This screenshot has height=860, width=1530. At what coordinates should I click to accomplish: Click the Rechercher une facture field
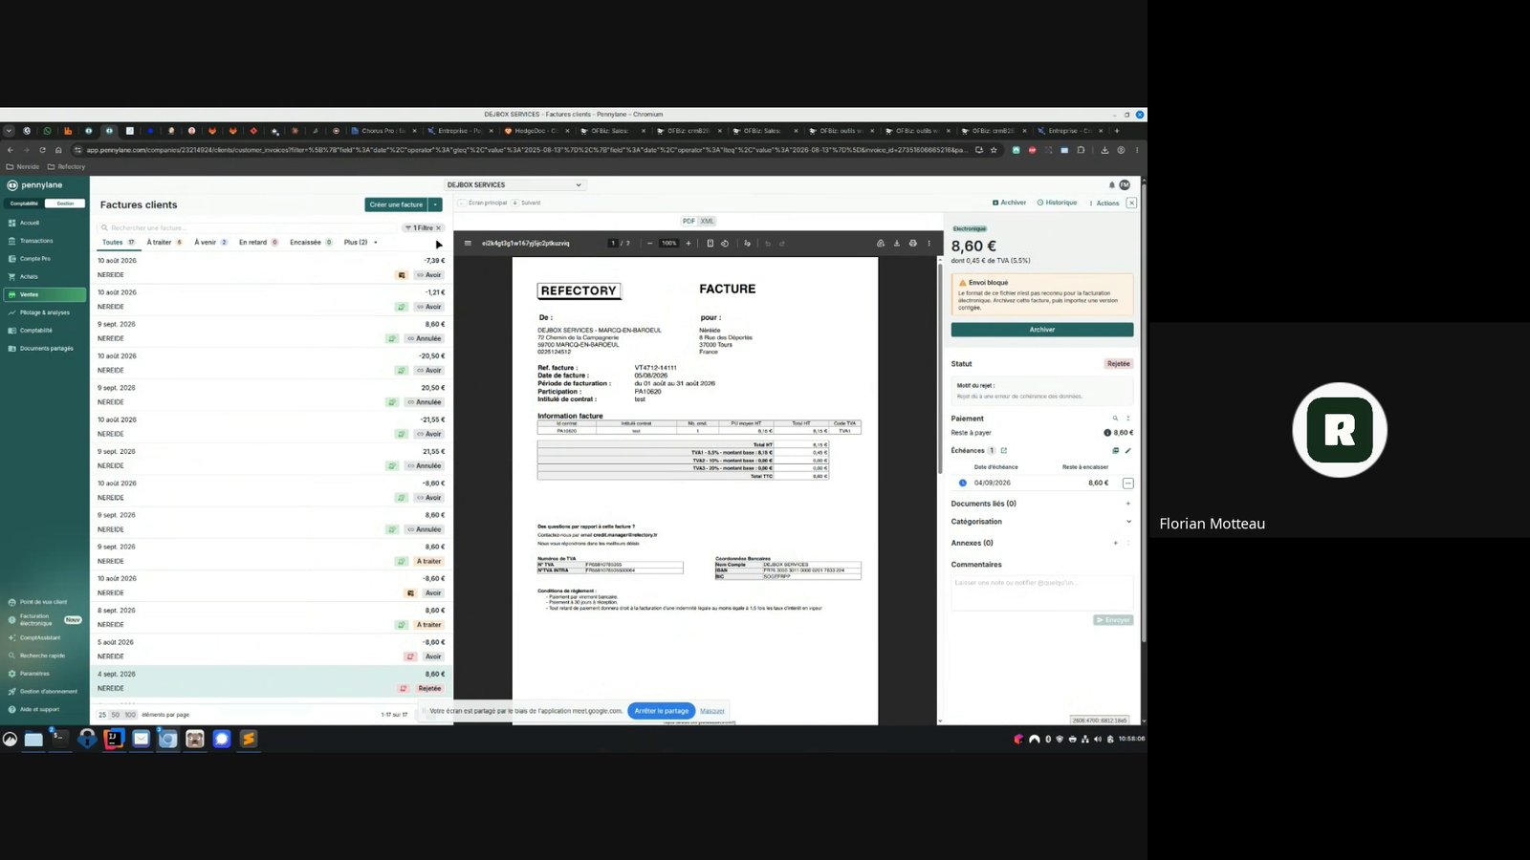(x=246, y=227)
